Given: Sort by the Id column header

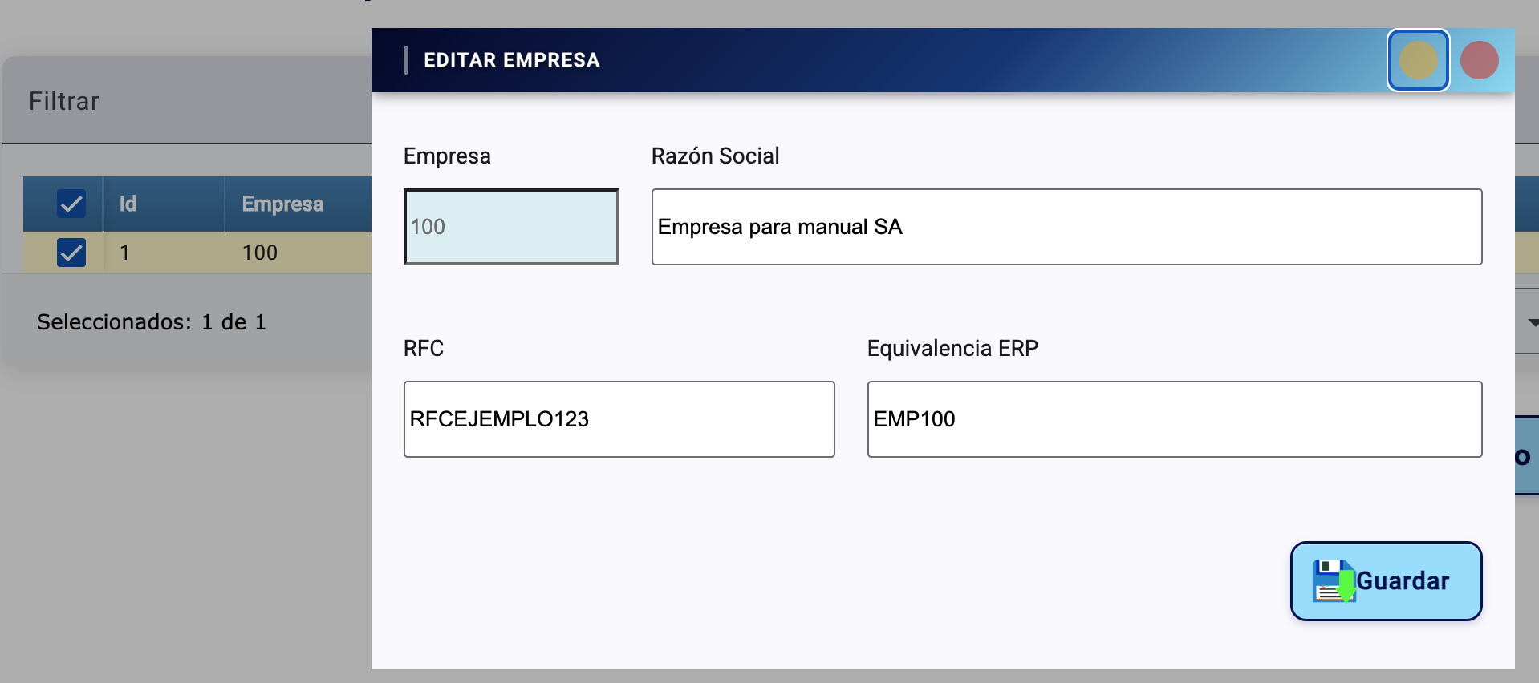Looking at the screenshot, I should (128, 204).
